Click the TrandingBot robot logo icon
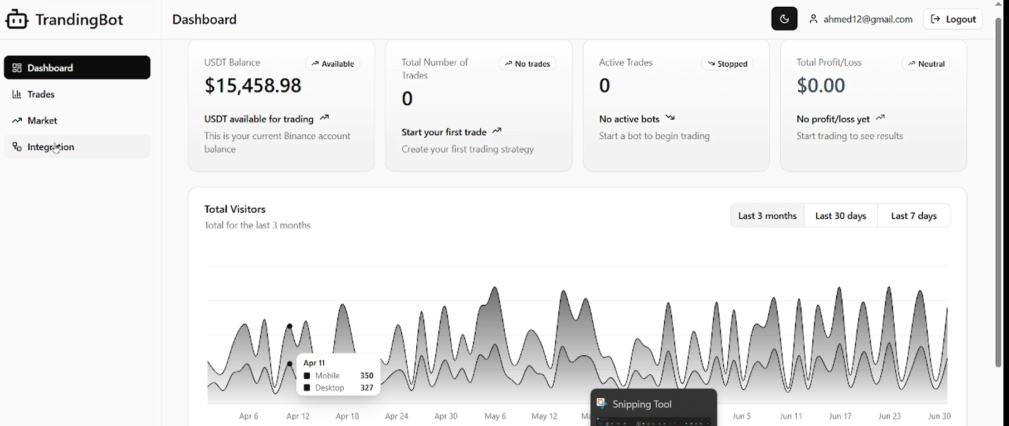Screen dimensions: 1009x426 tap(17, 19)
